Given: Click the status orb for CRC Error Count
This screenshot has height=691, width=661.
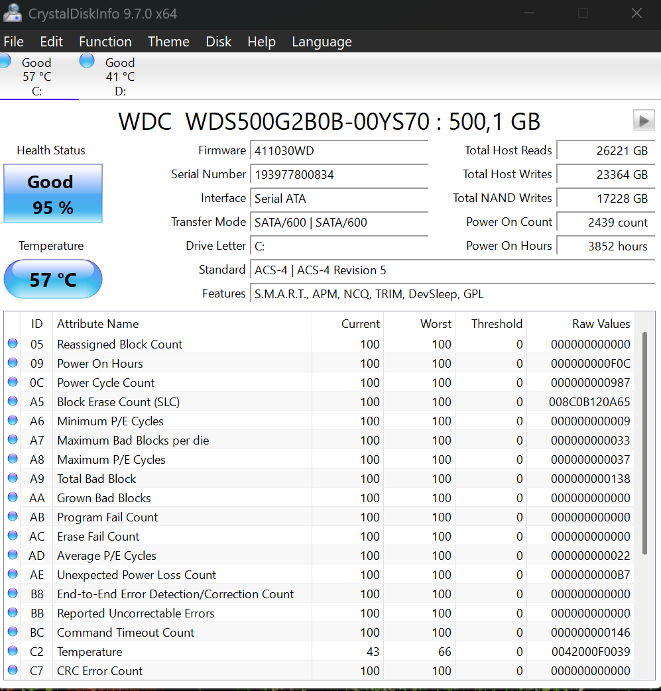Looking at the screenshot, I should (13, 670).
